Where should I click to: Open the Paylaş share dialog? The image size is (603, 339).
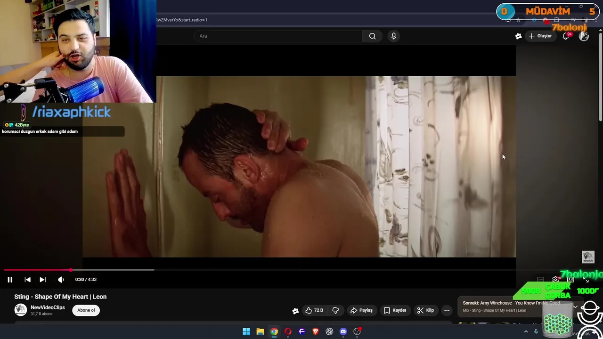point(361,310)
